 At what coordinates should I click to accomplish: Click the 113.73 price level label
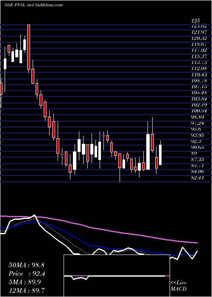(x=199, y=62)
